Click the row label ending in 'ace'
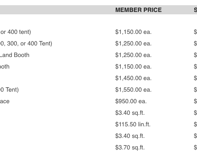This screenshot has height=155, width=197. pos(5,101)
